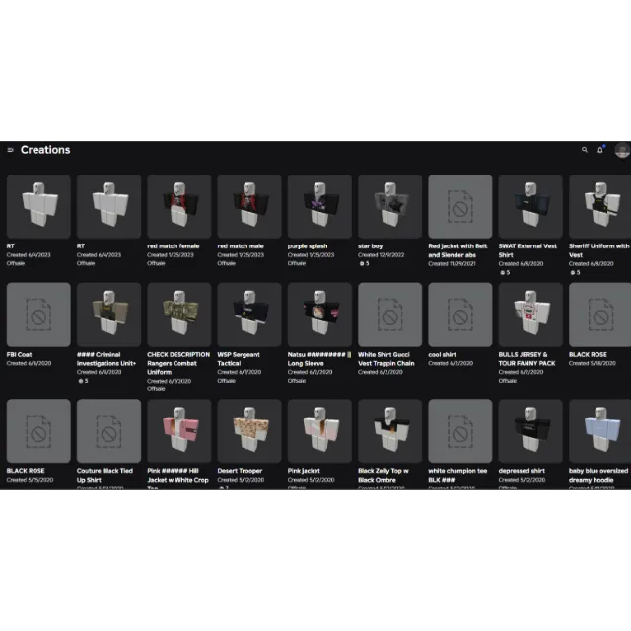This screenshot has height=631, width=631.
Task: Open the hamburger menu beside Creations
Action: [x=11, y=150]
